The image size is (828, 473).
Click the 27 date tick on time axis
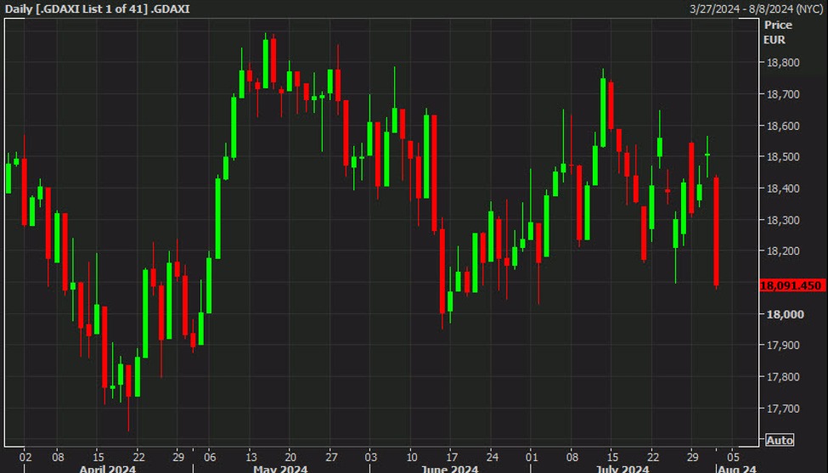pyautogui.click(x=331, y=457)
